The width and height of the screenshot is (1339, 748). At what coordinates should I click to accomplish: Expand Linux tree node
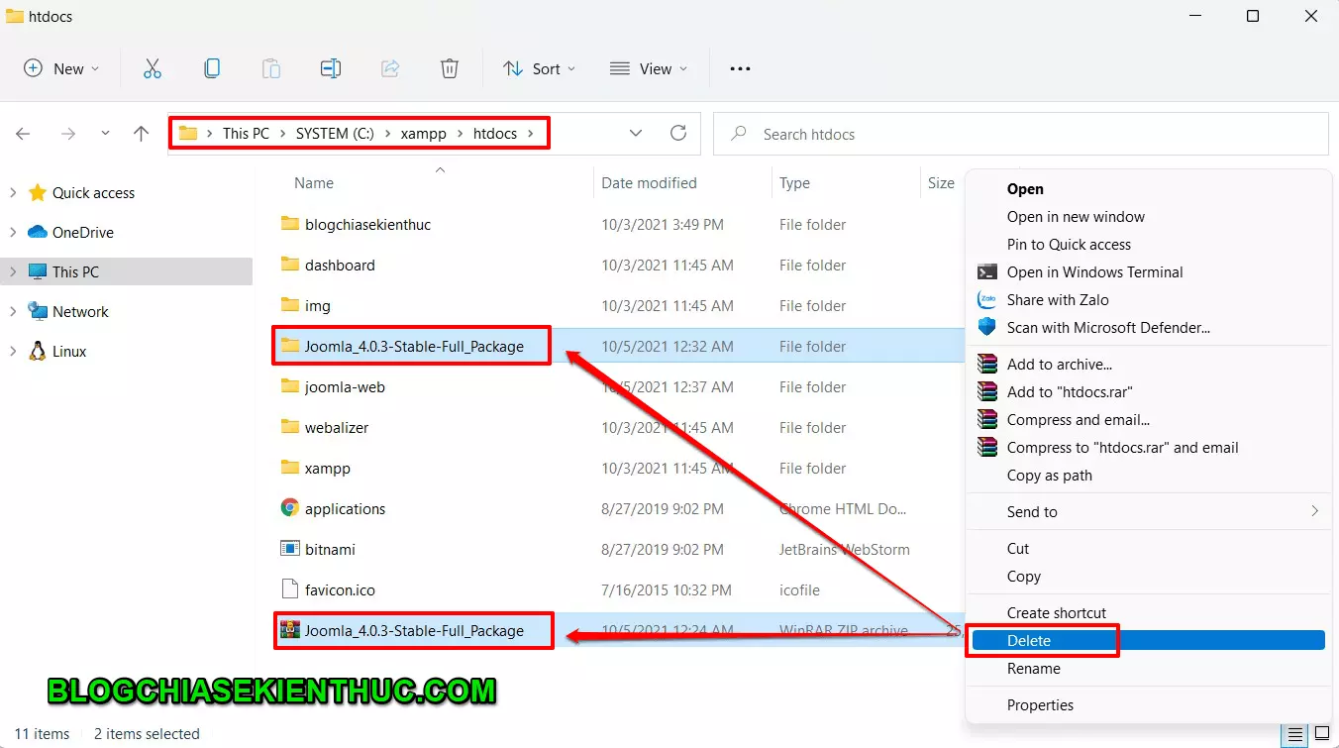(13, 351)
